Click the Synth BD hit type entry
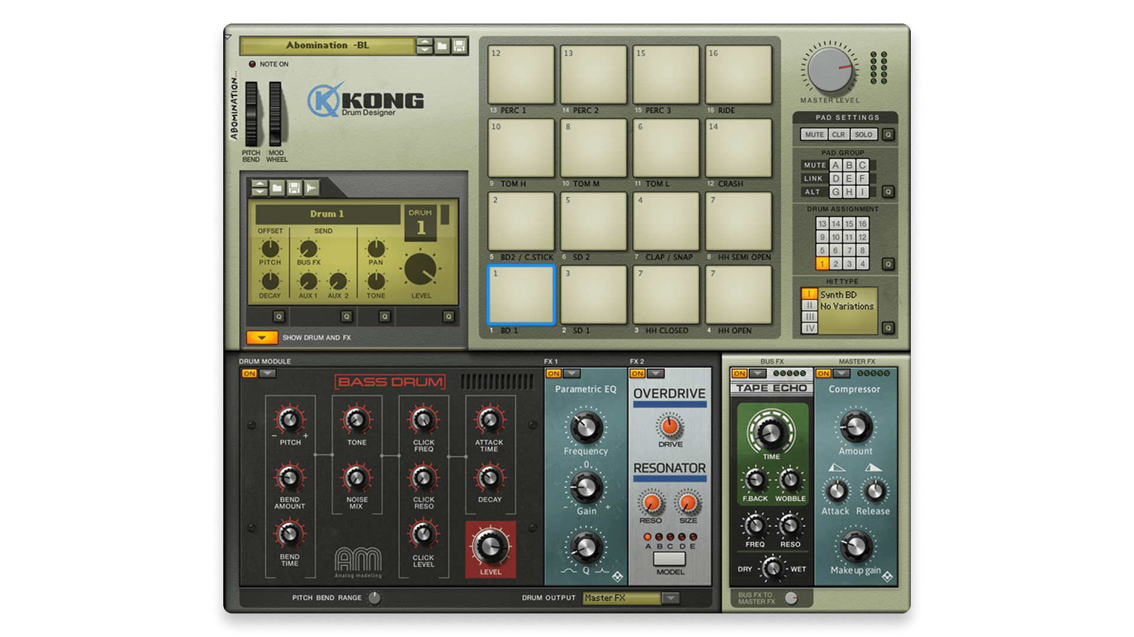Screen dimensions: 1134x637 (x=838, y=294)
